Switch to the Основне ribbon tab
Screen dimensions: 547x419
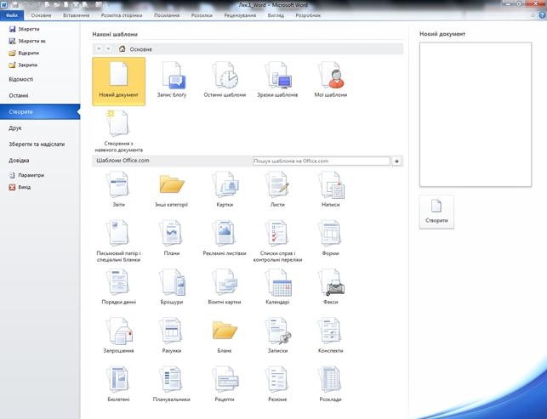coord(41,15)
